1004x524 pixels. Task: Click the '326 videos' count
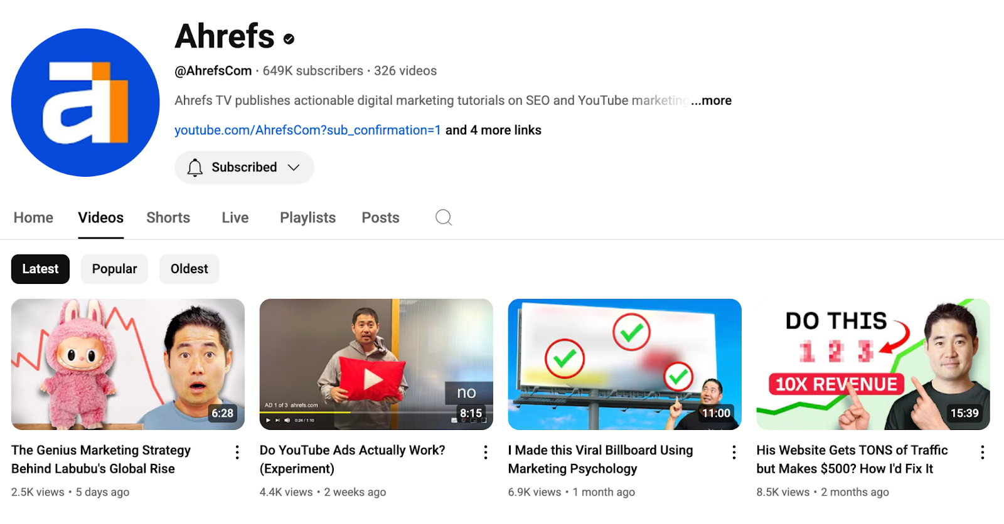[405, 71]
